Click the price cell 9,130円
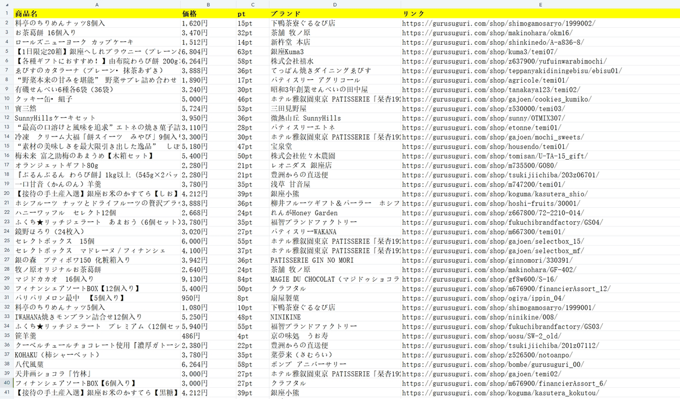The width and height of the screenshot is (680, 399). coord(208,278)
